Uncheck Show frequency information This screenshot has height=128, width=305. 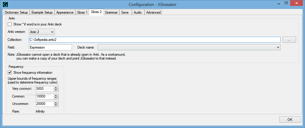[x=10, y=73]
